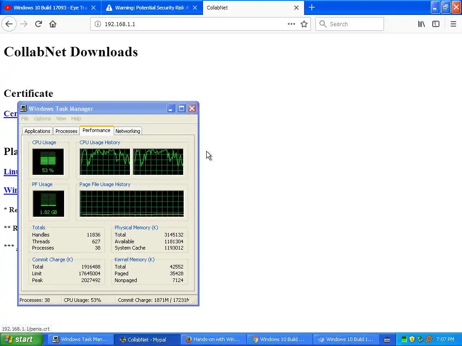
Task: Click Physical Memory Available 1181304
Action: click(174, 241)
